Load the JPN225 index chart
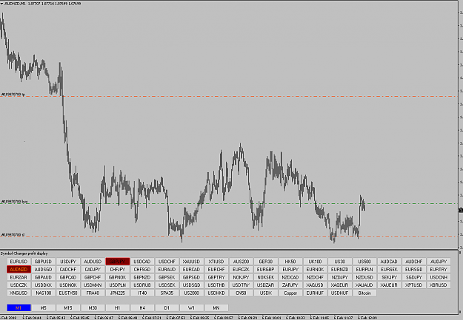 118,293
